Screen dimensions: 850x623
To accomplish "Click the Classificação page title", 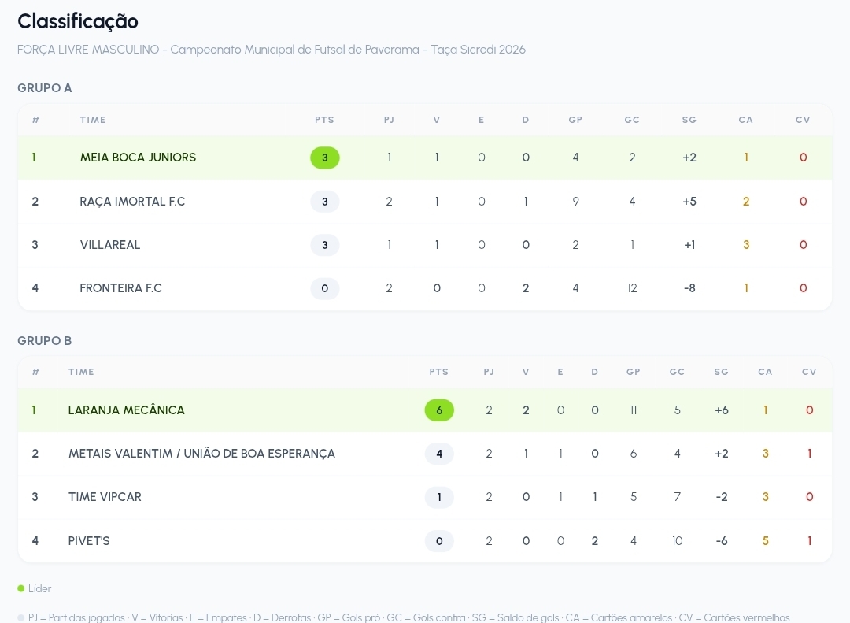I will [x=77, y=21].
